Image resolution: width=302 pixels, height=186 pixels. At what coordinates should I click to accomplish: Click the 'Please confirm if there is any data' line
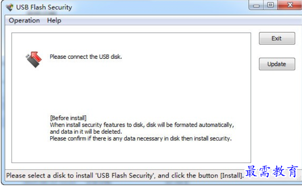pyautogui.click(x=141, y=138)
